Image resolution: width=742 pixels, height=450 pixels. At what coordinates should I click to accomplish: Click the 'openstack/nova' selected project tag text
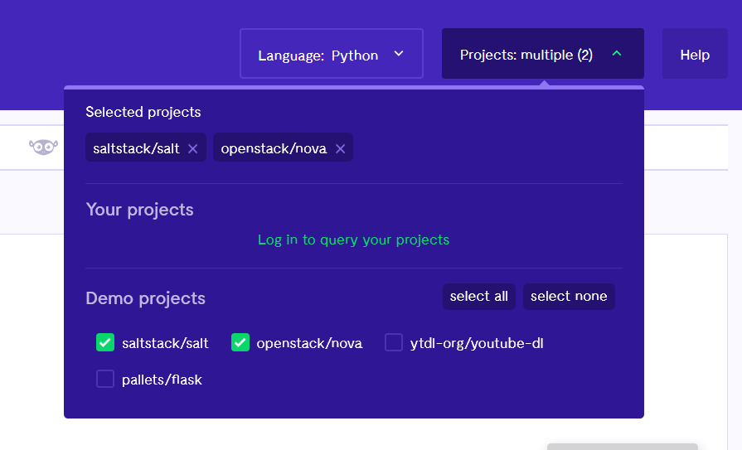click(x=274, y=148)
